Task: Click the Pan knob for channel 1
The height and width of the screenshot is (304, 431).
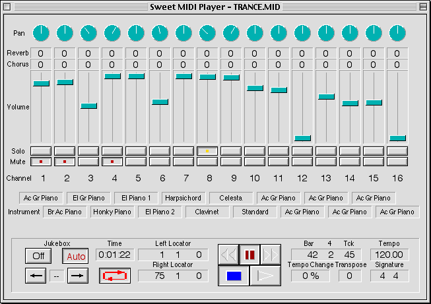Action: [41, 33]
